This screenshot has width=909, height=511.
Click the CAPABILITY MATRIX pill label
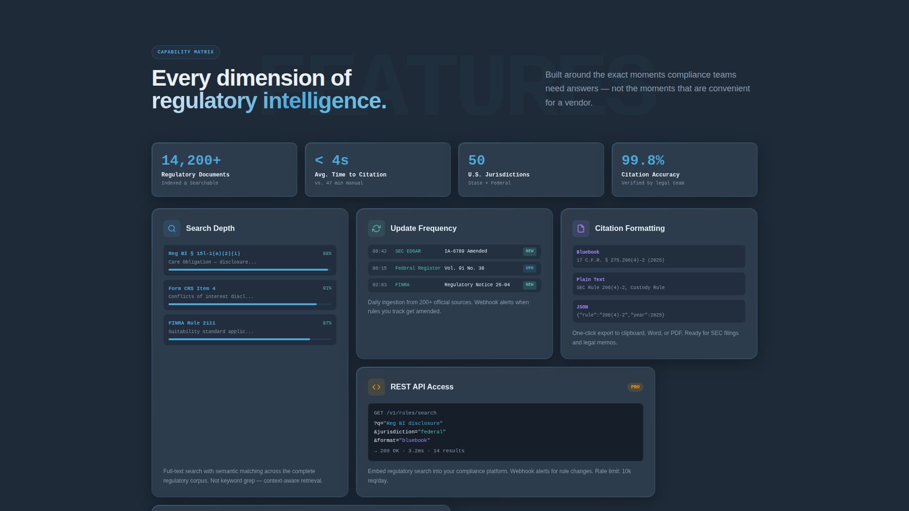click(x=186, y=52)
